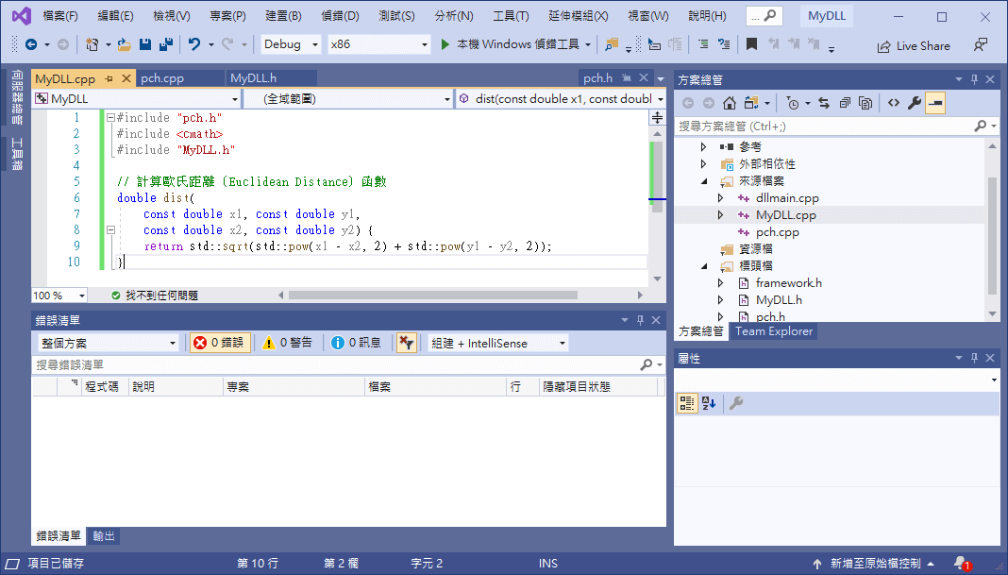
Task: Open the Debug configuration dropdown
Action: [x=291, y=44]
